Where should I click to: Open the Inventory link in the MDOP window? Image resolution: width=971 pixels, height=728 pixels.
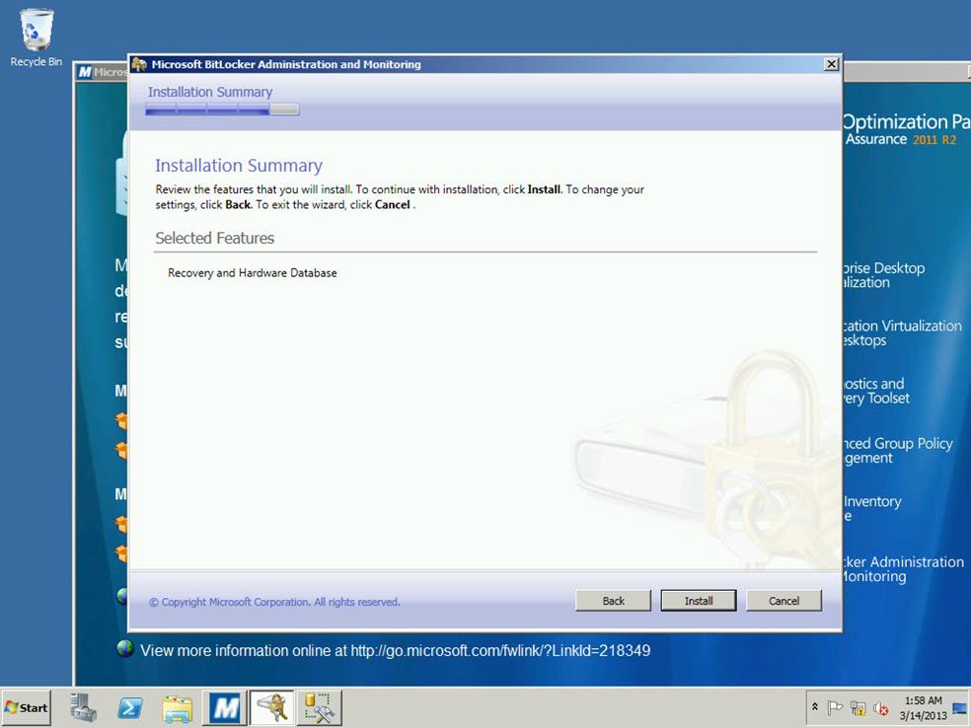[872, 508]
